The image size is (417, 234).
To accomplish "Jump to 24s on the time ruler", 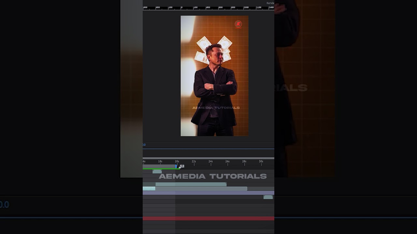I will coord(211,162).
